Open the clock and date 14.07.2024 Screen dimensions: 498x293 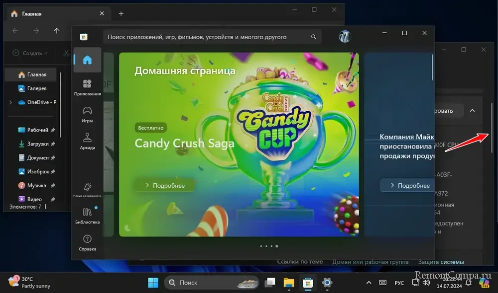(x=449, y=283)
